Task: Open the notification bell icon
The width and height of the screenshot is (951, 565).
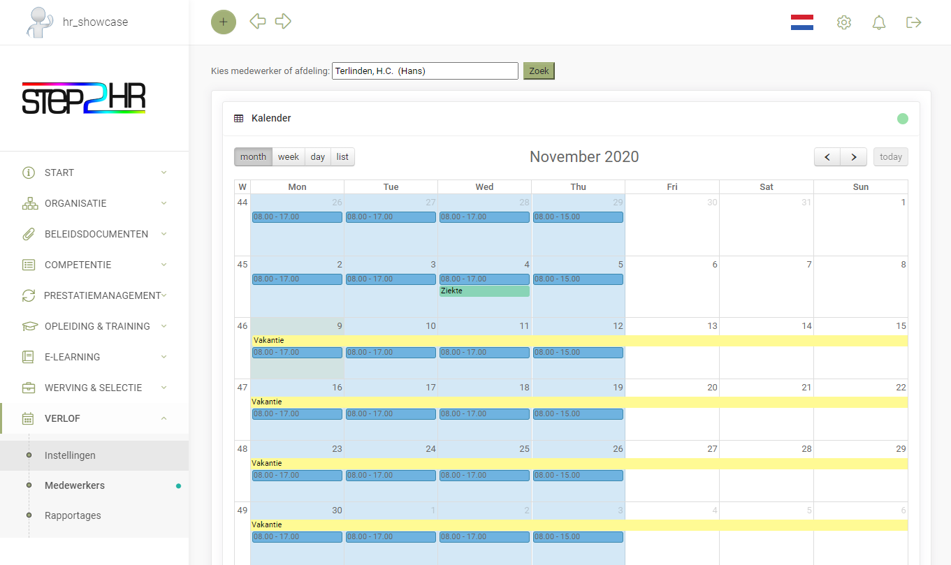Action: (x=879, y=22)
